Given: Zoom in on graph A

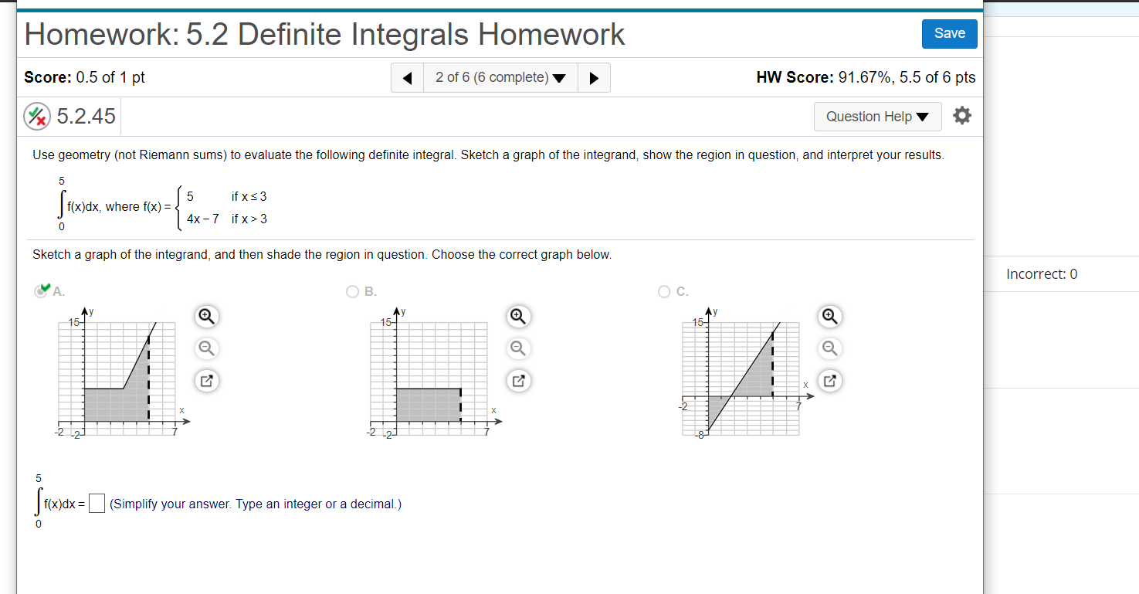Looking at the screenshot, I should pyautogui.click(x=206, y=316).
